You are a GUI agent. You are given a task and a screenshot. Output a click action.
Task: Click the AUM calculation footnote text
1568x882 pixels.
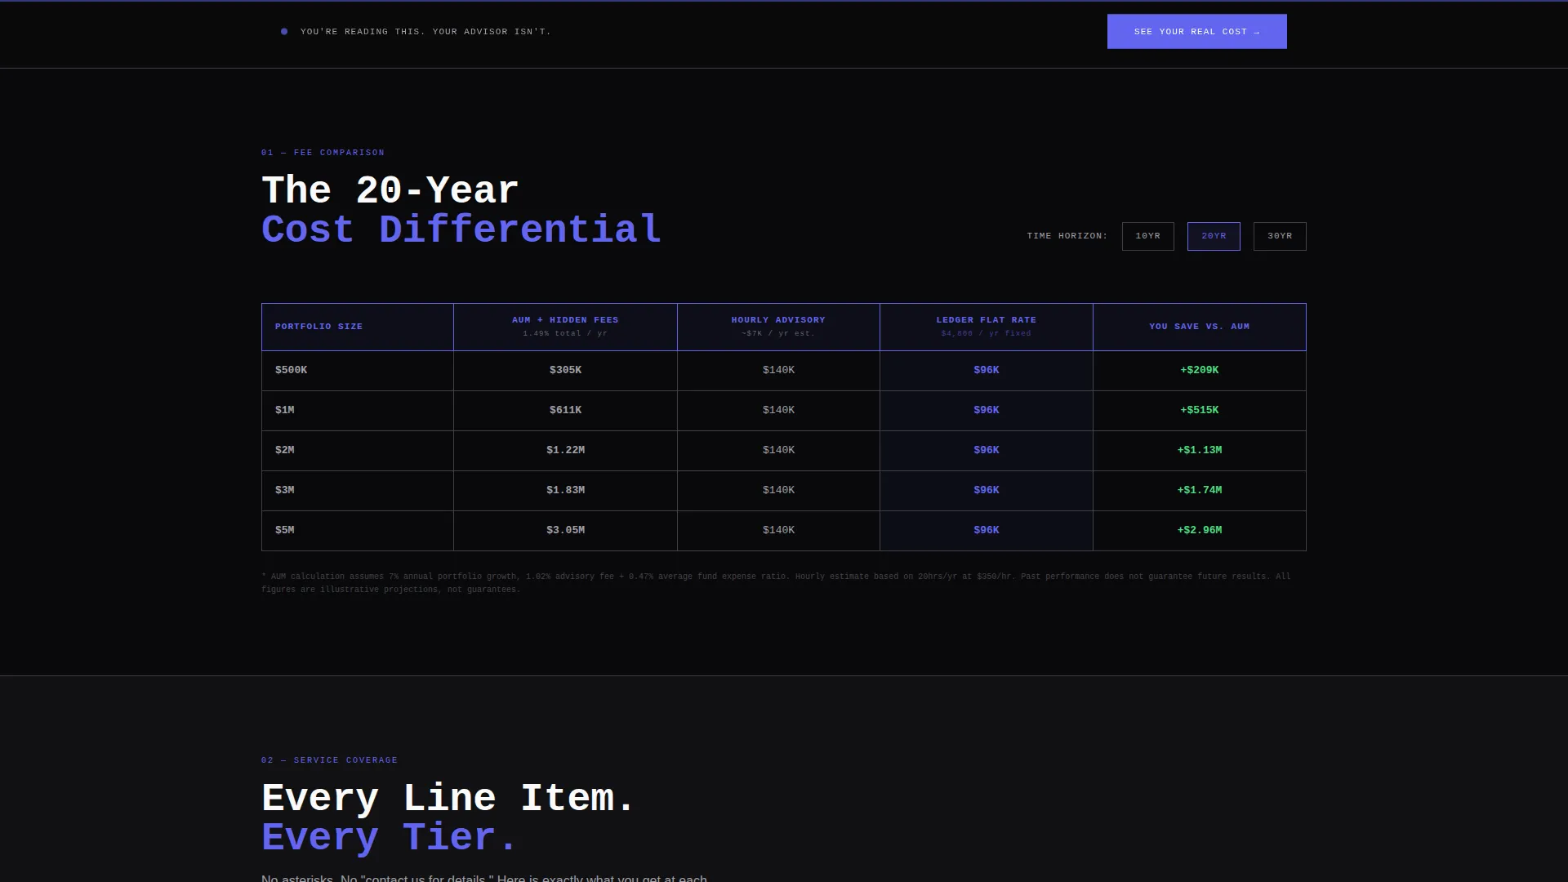776,583
